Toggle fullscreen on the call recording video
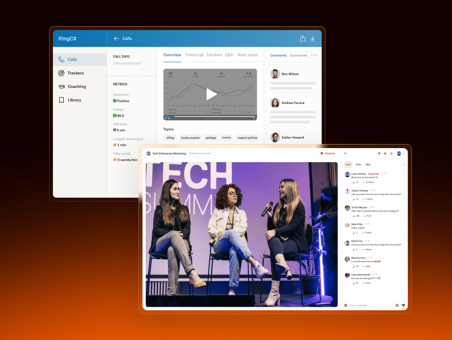This screenshot has height=340, width=452. tap(254, 118)
